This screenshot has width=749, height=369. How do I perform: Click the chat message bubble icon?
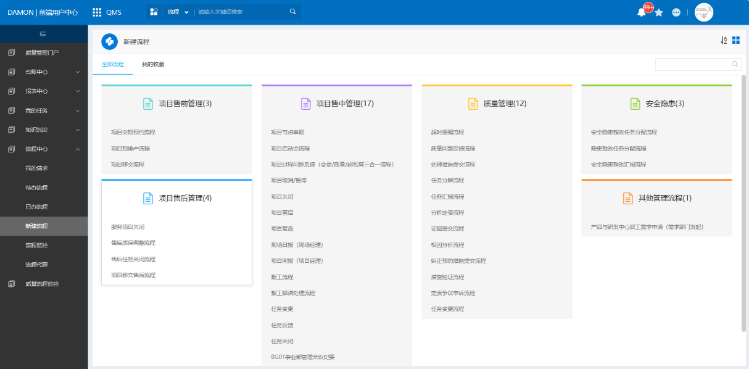676,12
